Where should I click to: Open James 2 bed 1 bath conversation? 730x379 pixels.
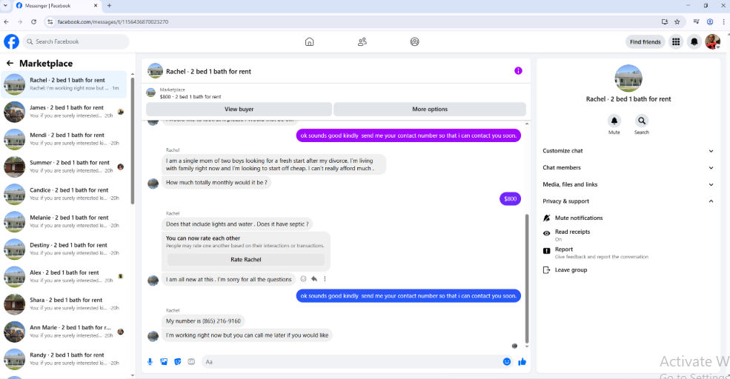coord(64,112)
